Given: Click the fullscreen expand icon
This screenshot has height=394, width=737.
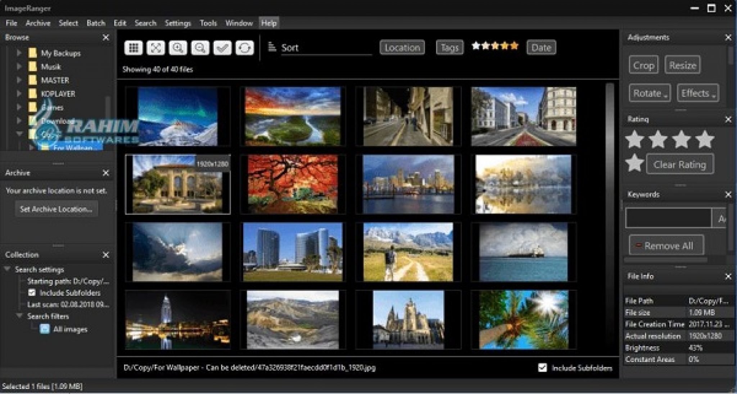Looking at the screenshot, I should [155, 48].
